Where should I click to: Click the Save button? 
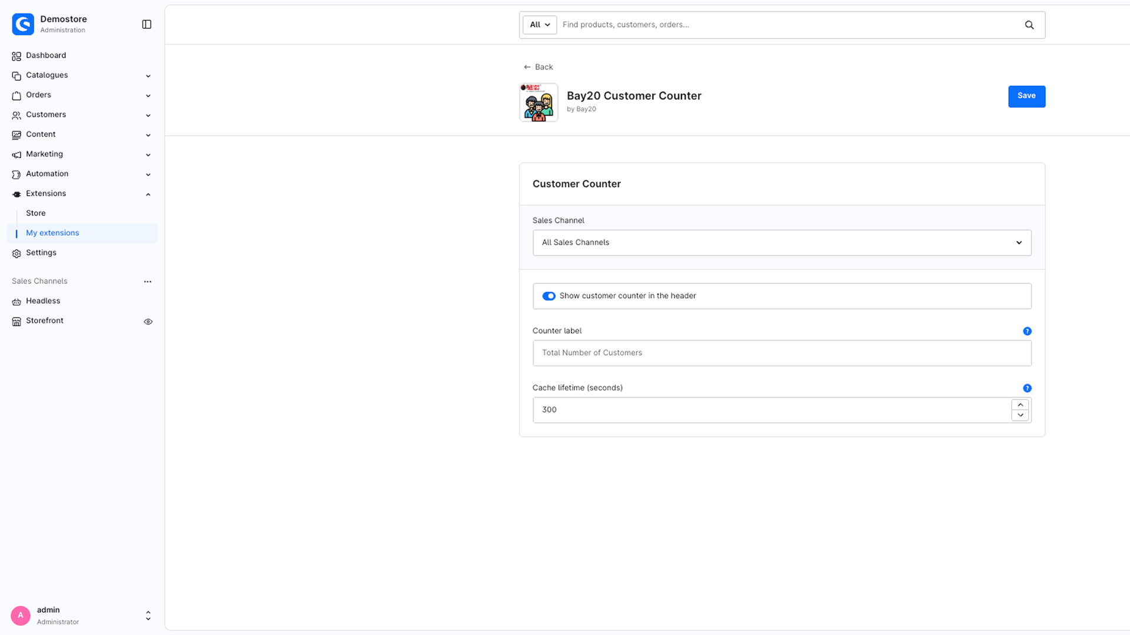(1026, 96)
